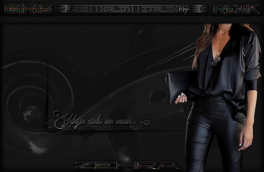Click the cursive signature logo in the toolbar

point(183,8)
